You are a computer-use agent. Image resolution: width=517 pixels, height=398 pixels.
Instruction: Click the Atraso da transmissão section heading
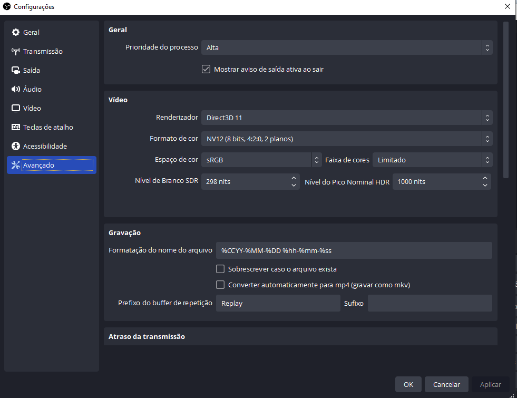tap(147, 337)
